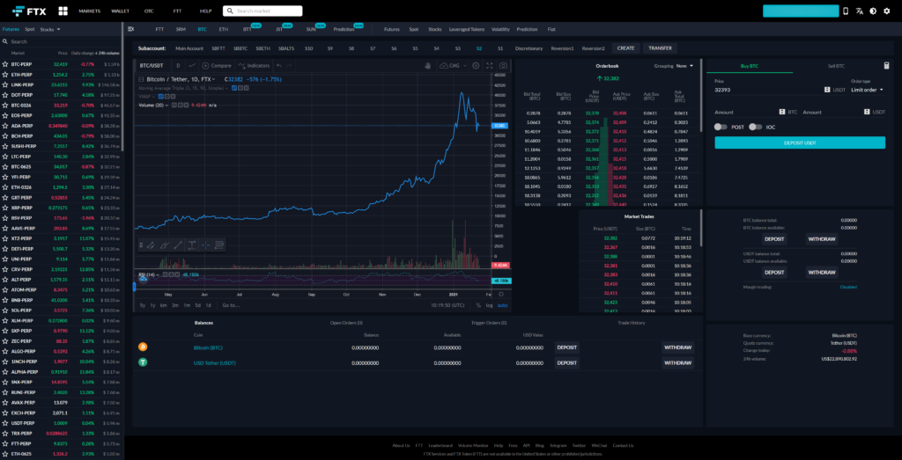This screenshot has height=460, width=902.
Task: Open the Indicators menu on chart
Action: tap(254, 65)
